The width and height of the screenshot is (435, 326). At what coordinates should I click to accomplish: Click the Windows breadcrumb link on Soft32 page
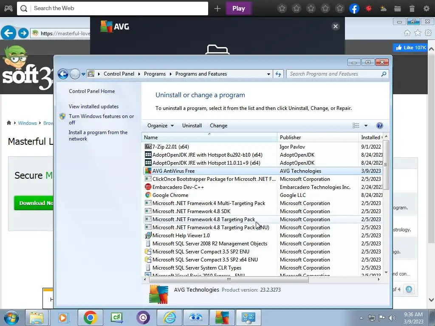click(27, 123)
